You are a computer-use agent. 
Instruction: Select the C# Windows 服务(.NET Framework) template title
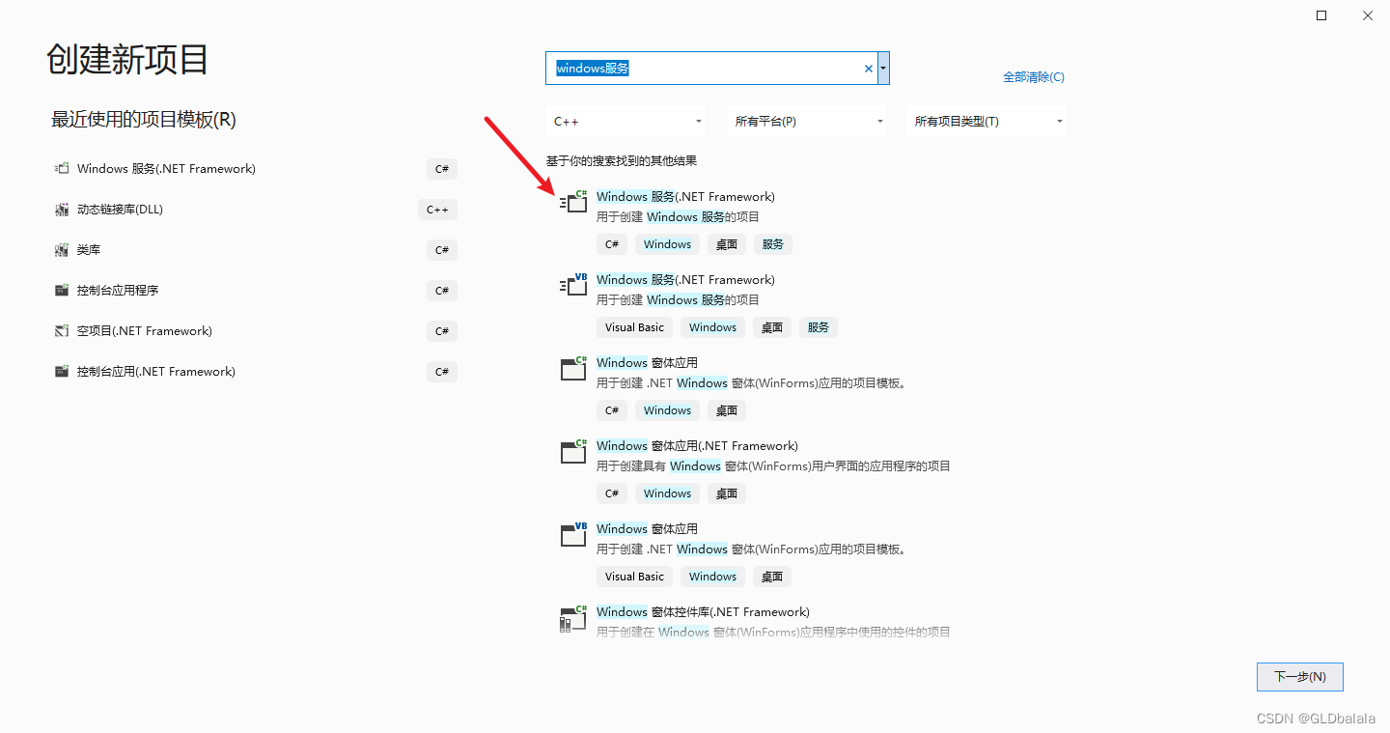[685, 197]
